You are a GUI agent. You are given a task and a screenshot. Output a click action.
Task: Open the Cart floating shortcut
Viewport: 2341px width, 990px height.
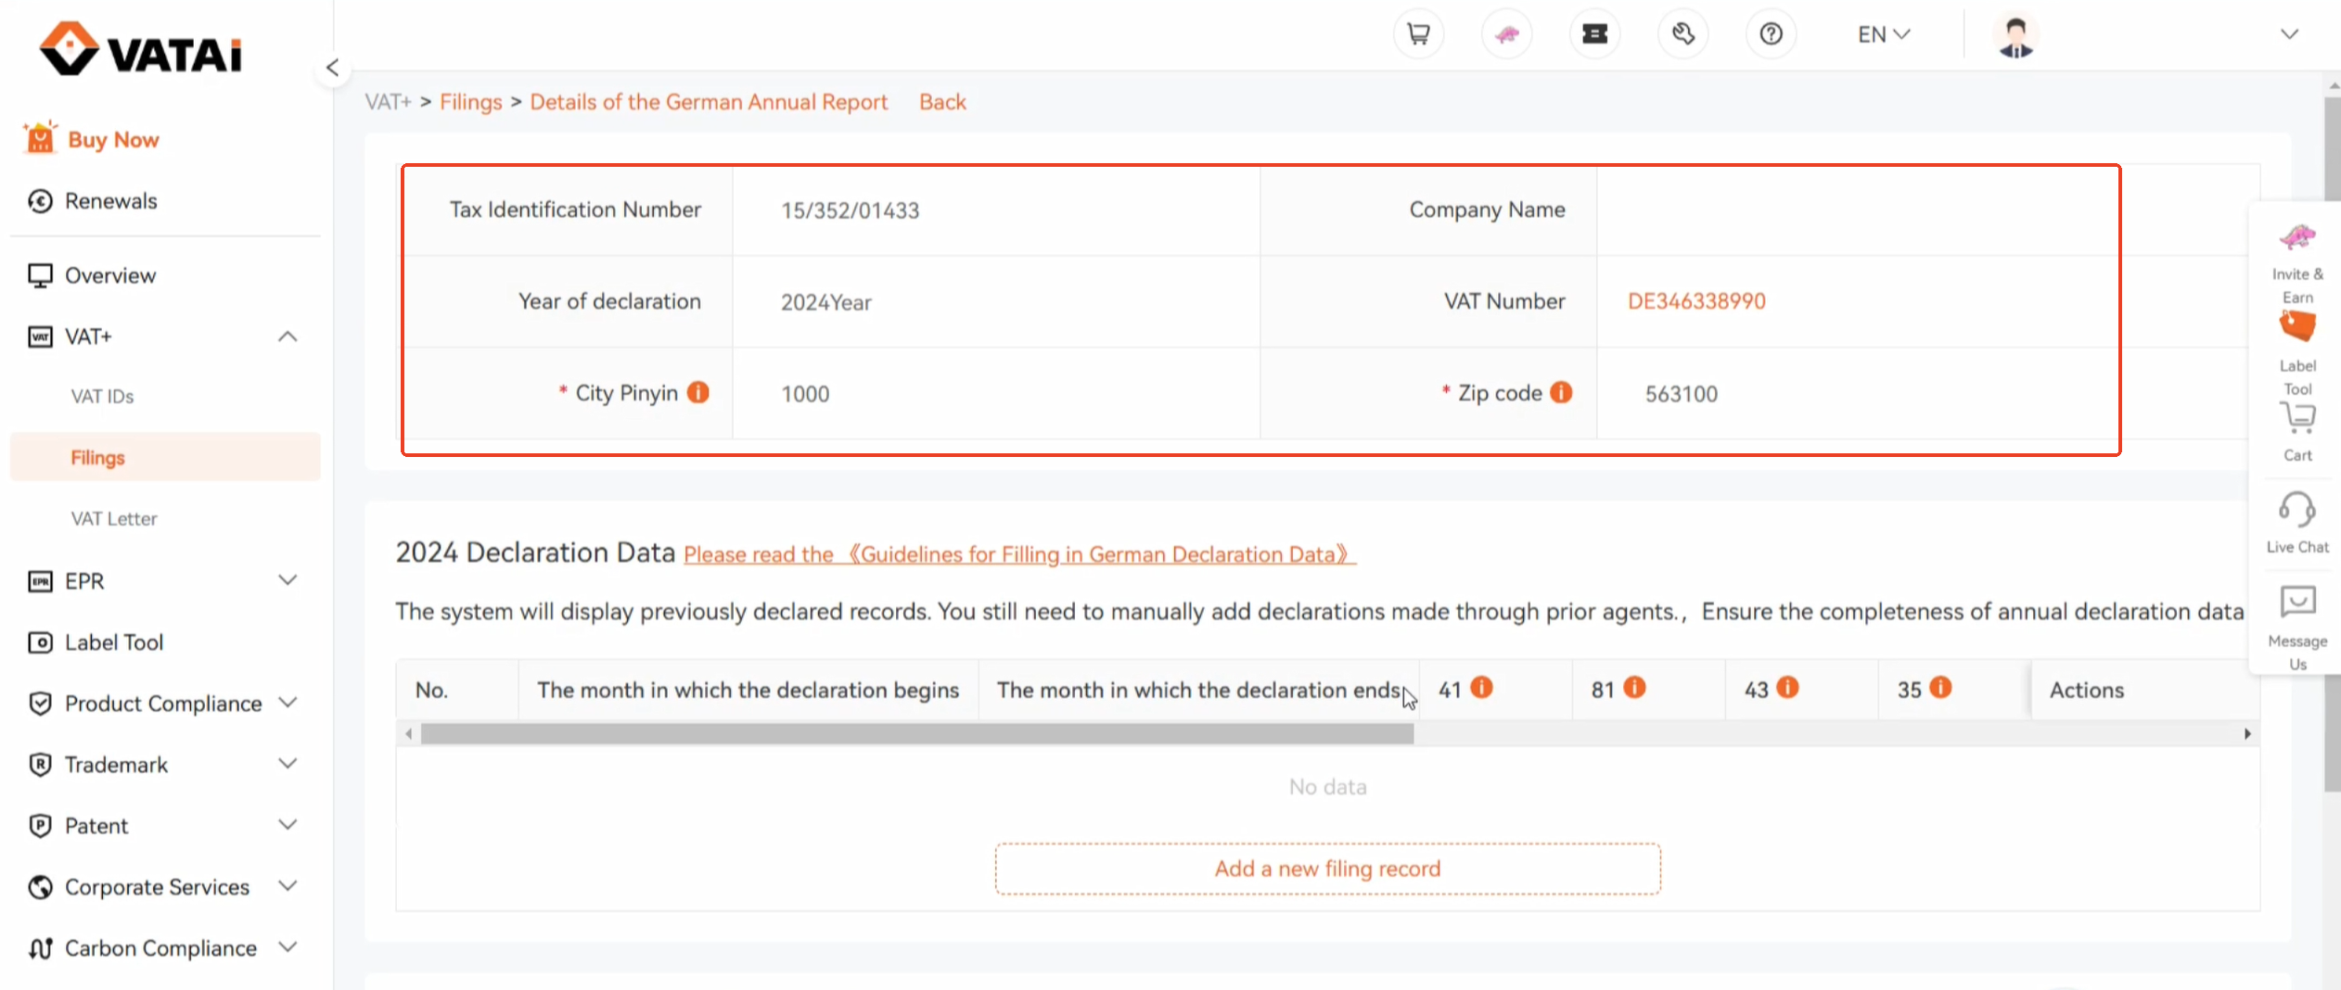[2297, 432]
